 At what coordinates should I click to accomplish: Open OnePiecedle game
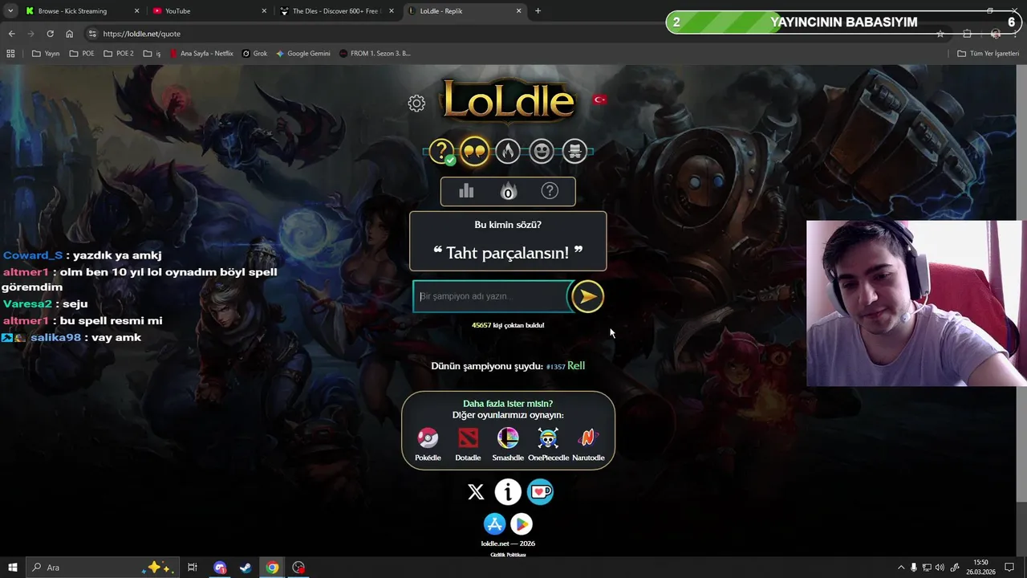click(x=549, y=443)
